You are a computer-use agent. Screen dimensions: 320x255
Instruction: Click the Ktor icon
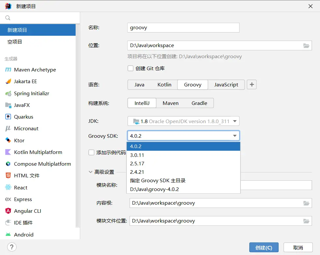pyautogui.click(x=8, y=140)
